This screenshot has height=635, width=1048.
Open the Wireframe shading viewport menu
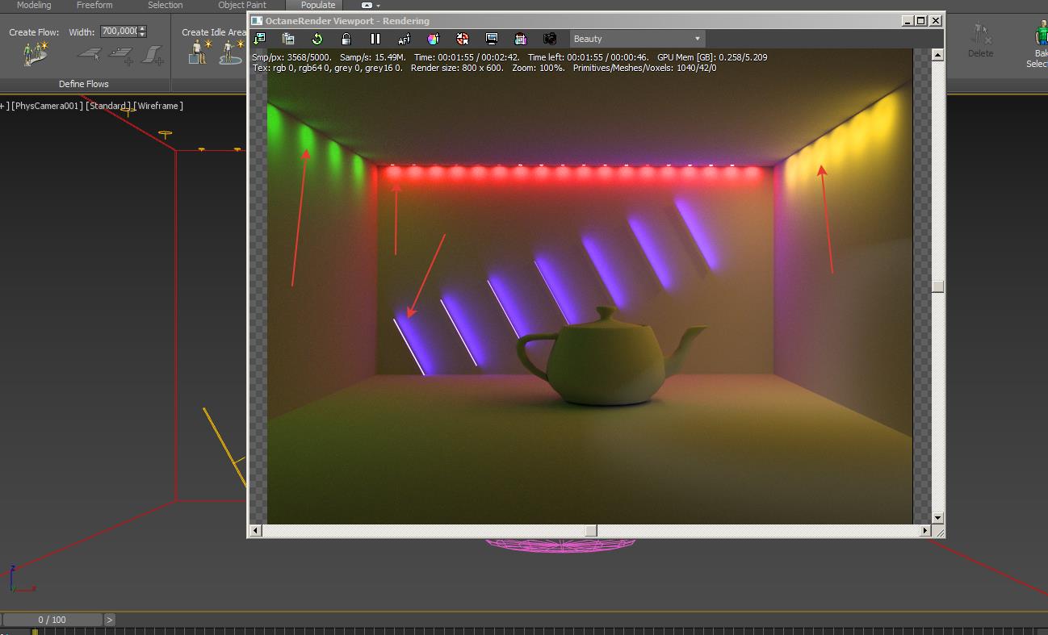pos(159,106)
